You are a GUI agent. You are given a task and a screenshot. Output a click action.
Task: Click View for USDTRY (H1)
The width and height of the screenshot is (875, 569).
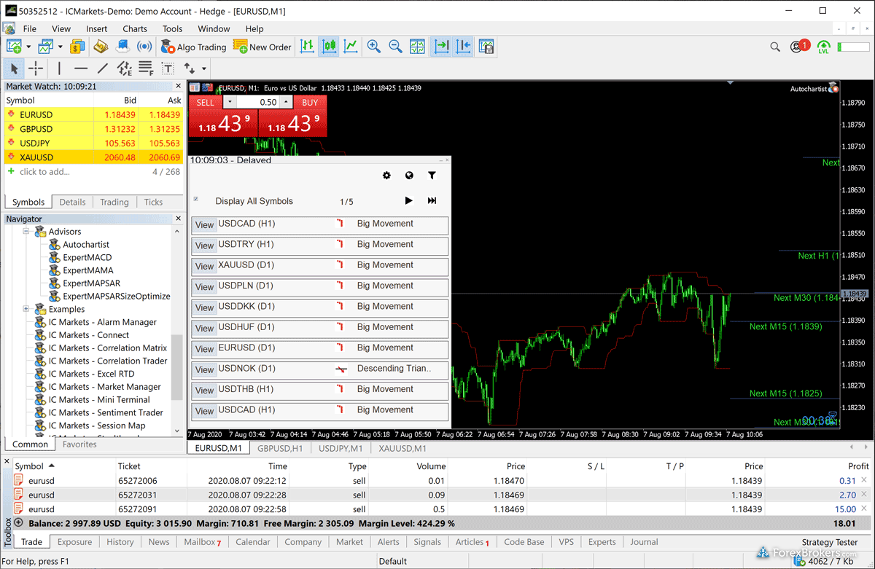pyautogui.click(x=204, y=246)
